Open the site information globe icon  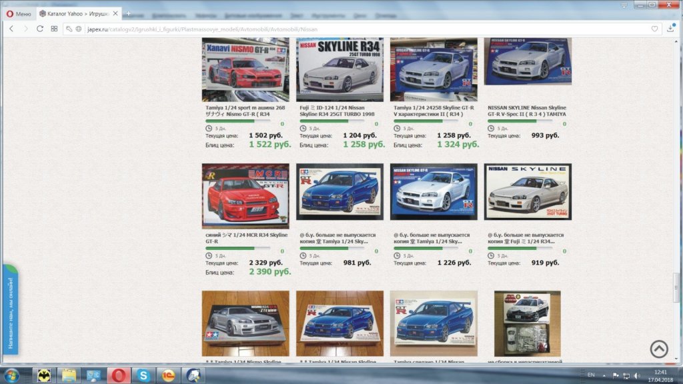click(x=79, y=29)
